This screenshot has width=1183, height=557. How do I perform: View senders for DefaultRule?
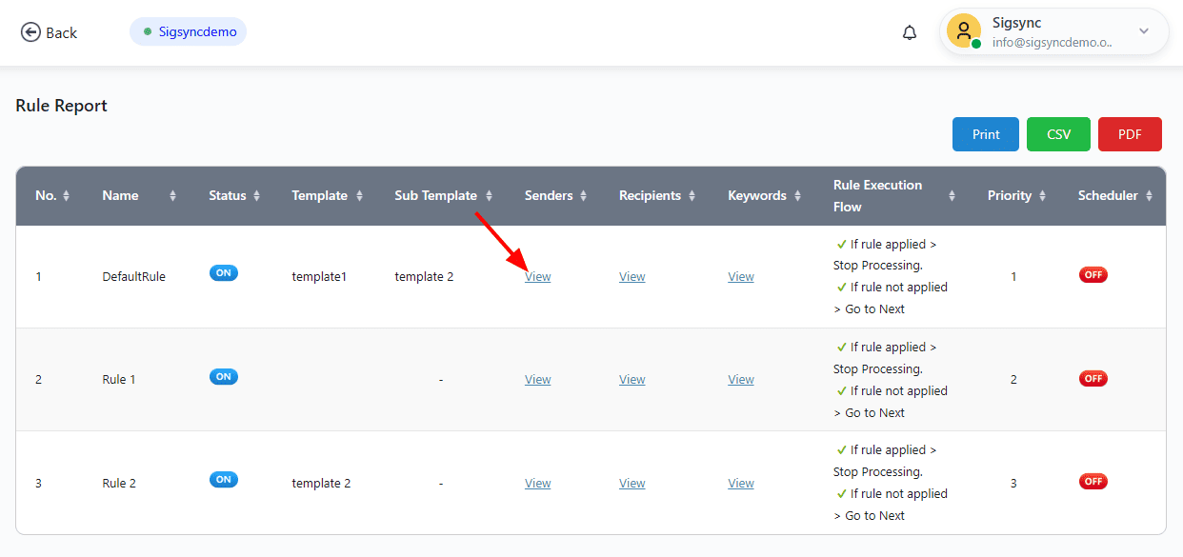[537, 277]
